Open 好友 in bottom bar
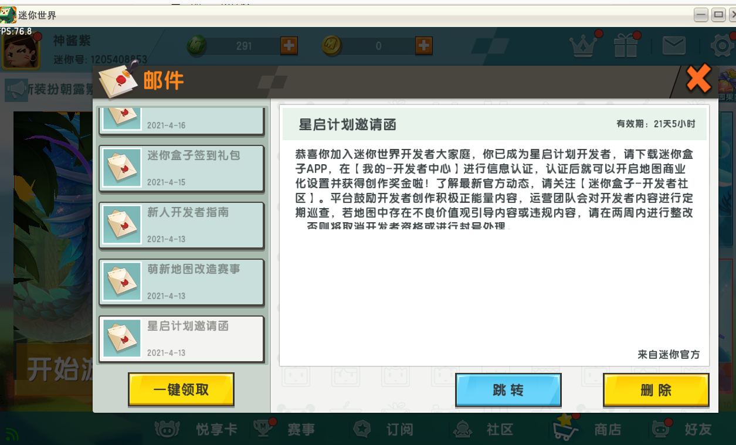Screen dimensions: 736x445 [x=698, y=430]
